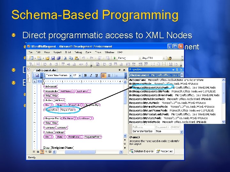Viewport: 230px width, 172px height.
Task: Click the Undo arrow icon
Action: (83, 58)
